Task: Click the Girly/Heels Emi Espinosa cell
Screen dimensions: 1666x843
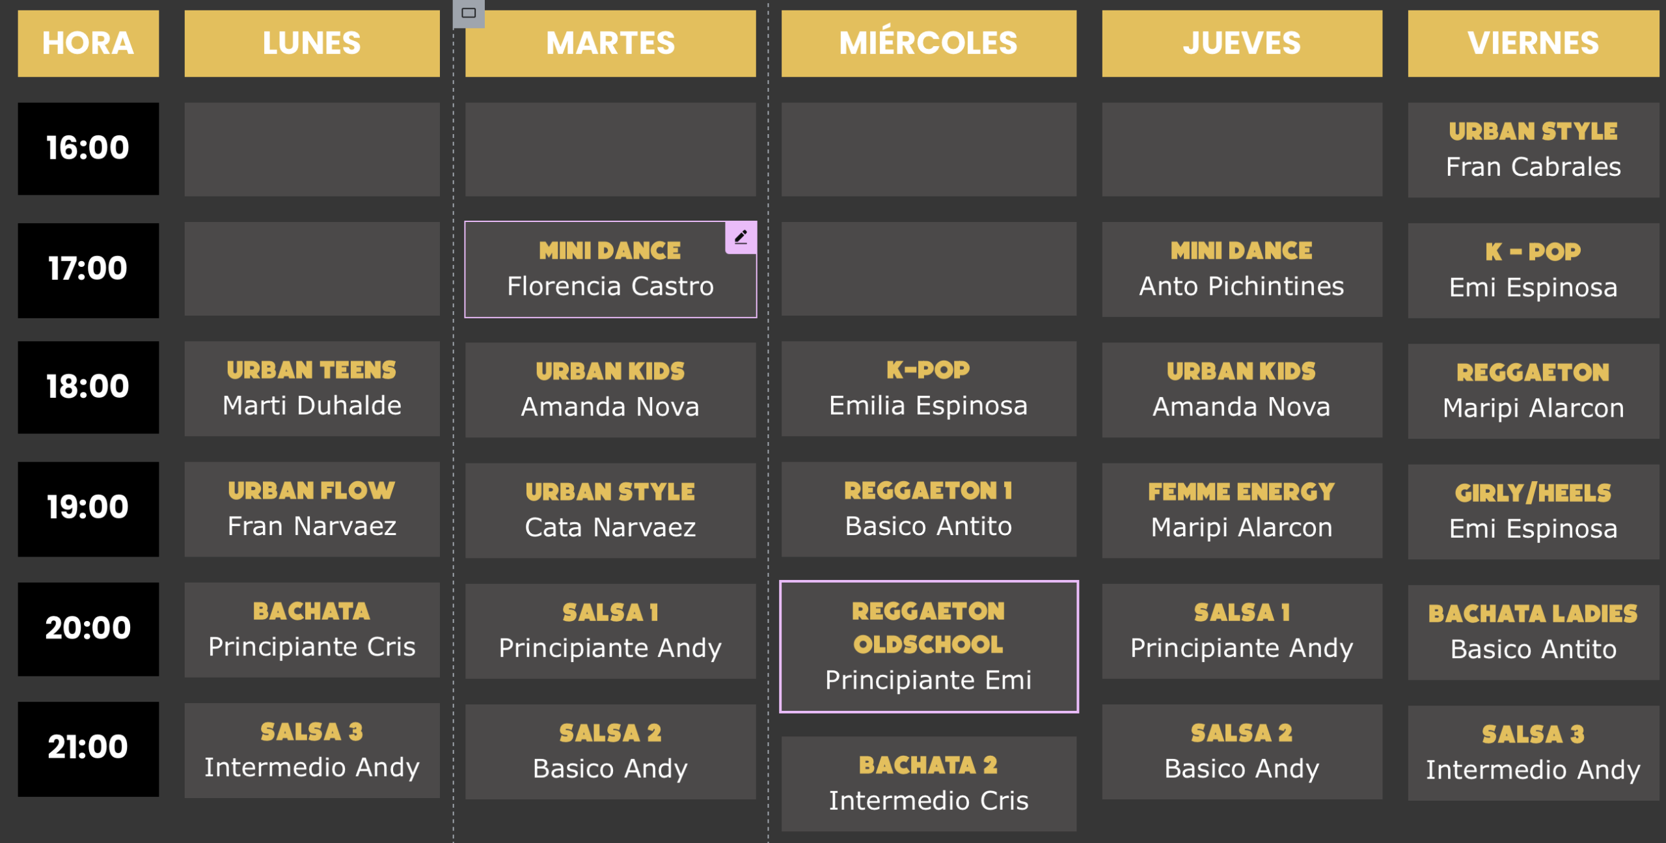Action: [1533, 512]
